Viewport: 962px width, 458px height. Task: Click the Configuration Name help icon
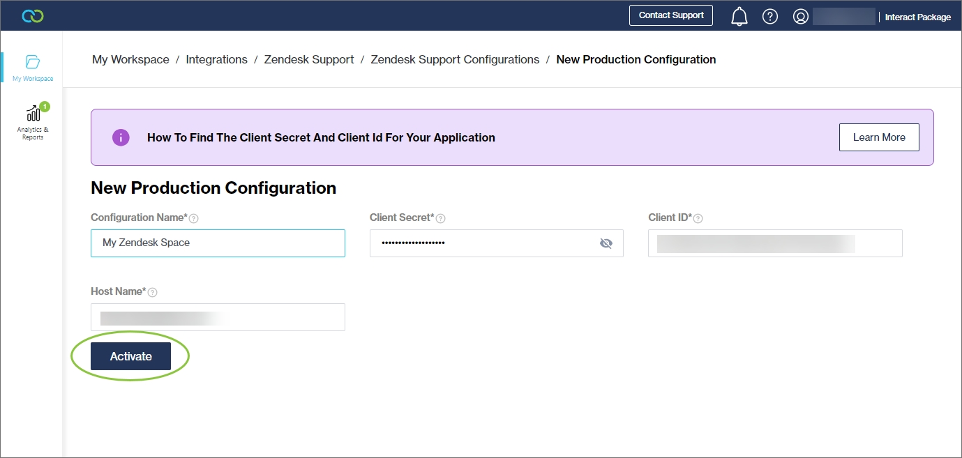(x=194, y=218)
